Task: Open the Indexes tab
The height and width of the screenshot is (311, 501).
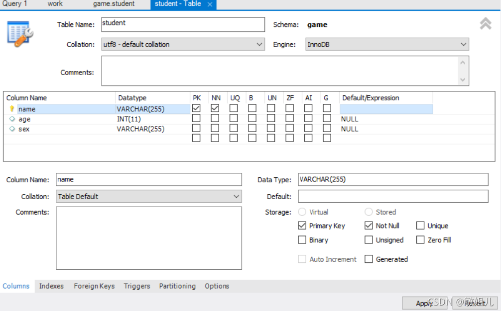Action: [x=51, y=286]
